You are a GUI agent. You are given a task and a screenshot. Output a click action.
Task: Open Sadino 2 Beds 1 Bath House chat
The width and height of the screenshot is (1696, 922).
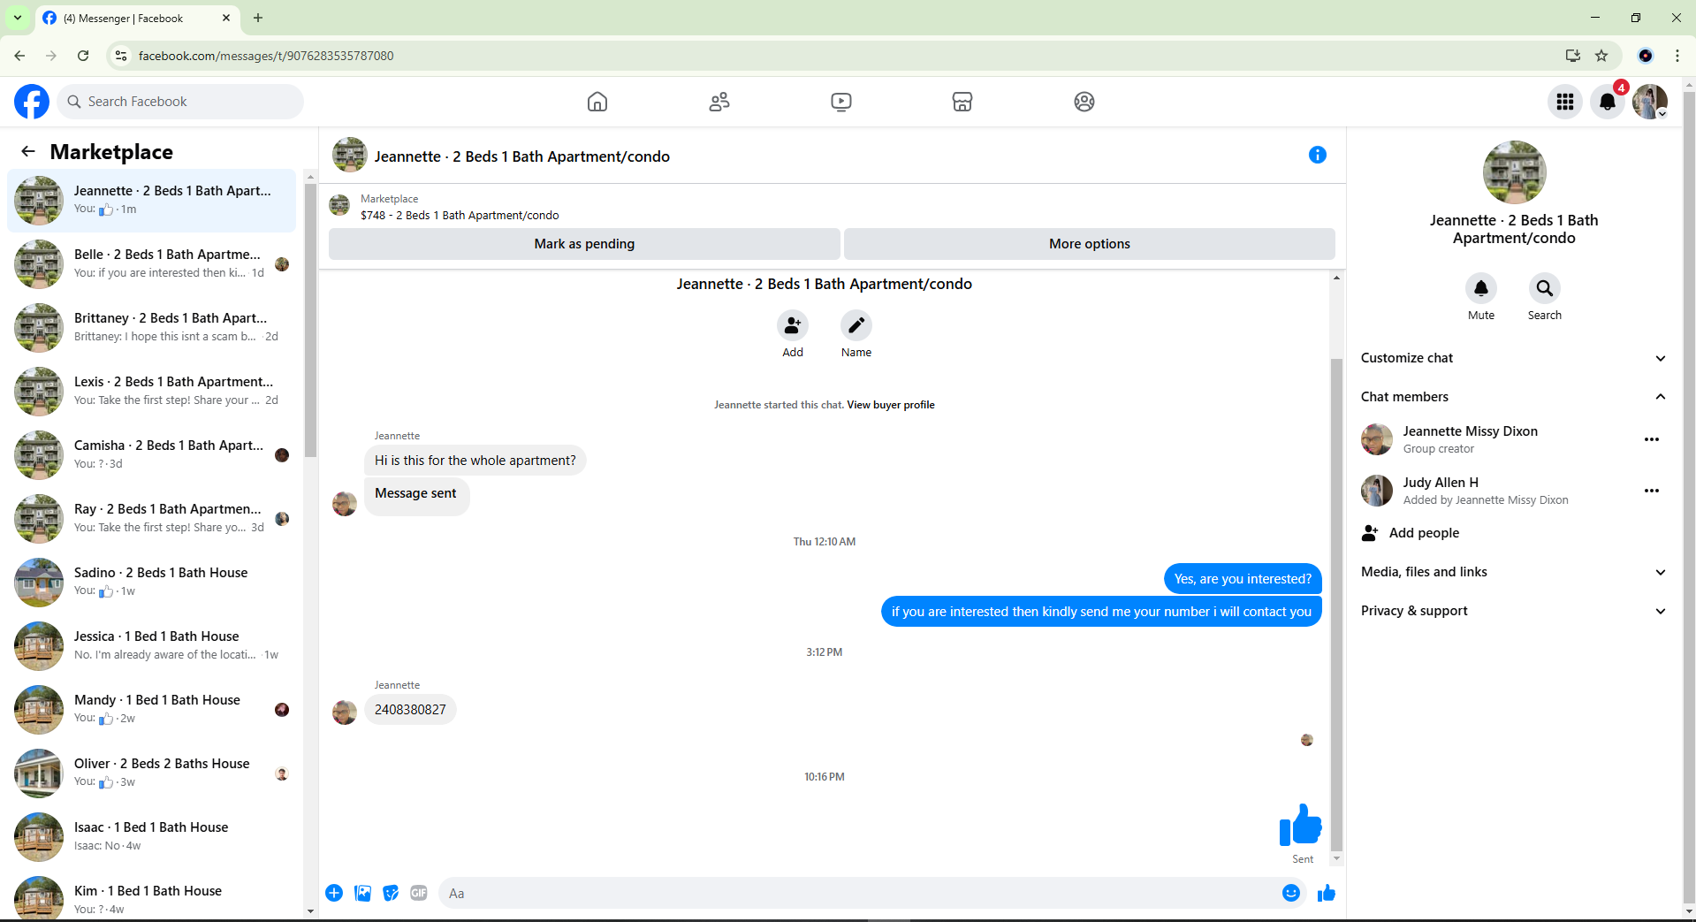[152, 583]
